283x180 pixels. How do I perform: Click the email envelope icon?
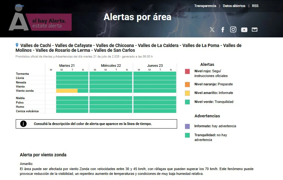point(254,29)
